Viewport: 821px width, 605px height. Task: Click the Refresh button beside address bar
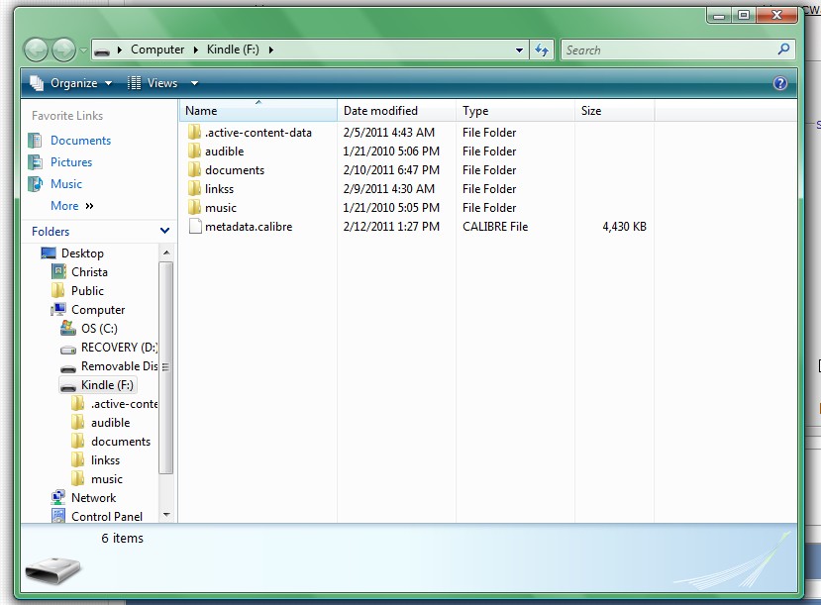542,50
